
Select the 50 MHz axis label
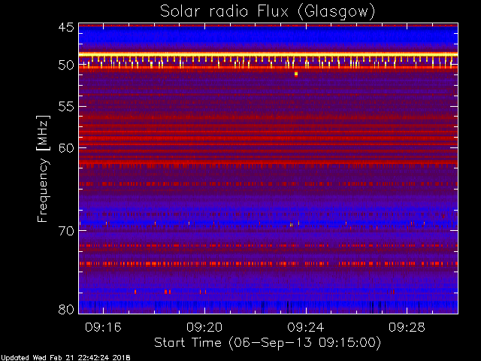(x=66, y=65)
